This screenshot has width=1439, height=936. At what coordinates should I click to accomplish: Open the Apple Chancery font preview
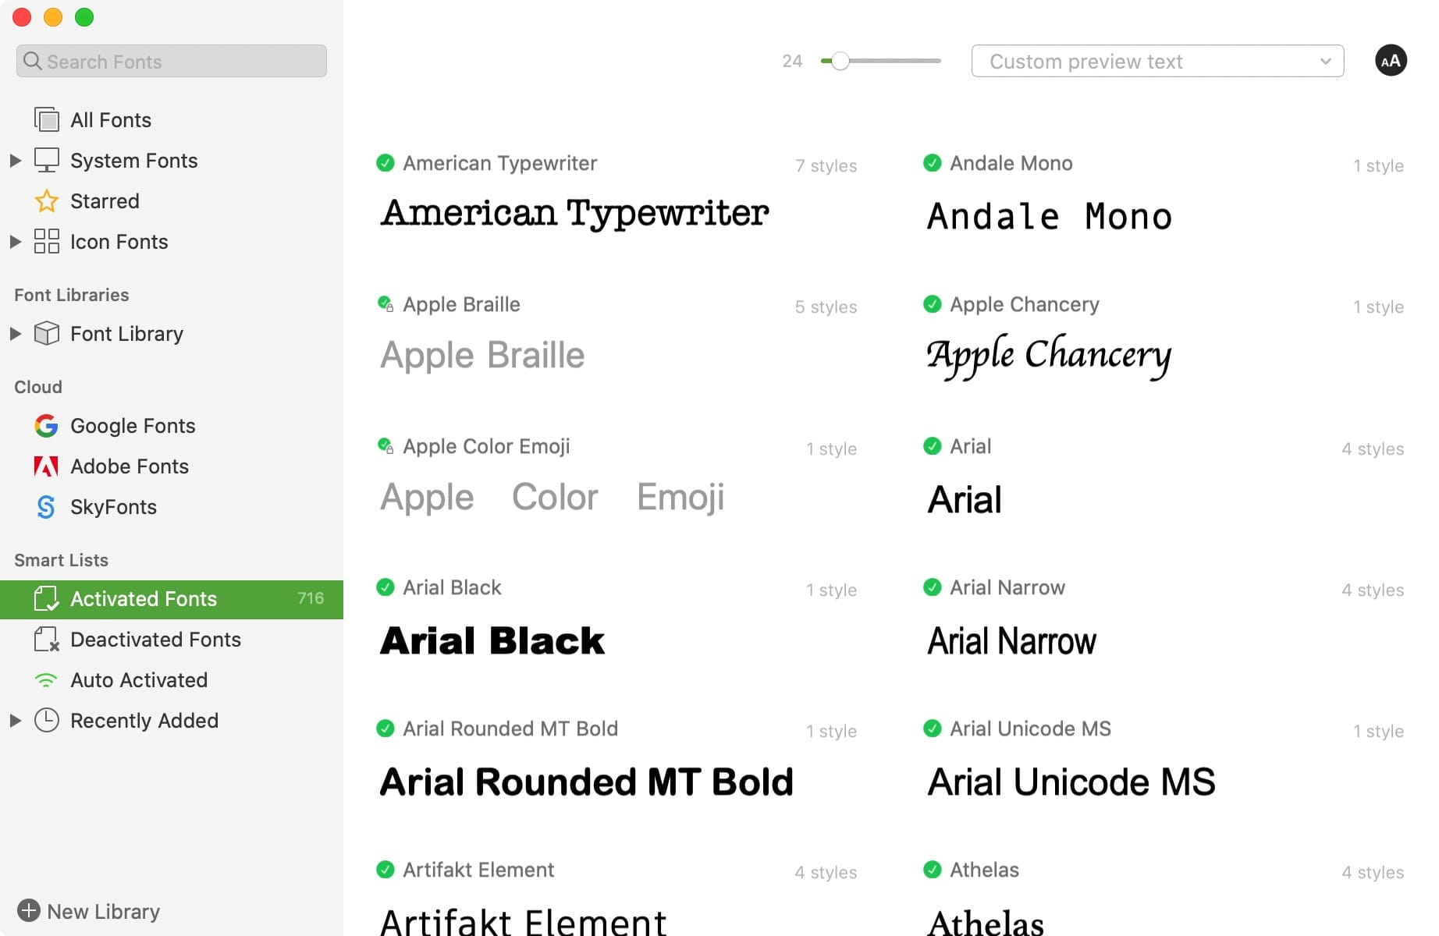(x=1048, y=356)
